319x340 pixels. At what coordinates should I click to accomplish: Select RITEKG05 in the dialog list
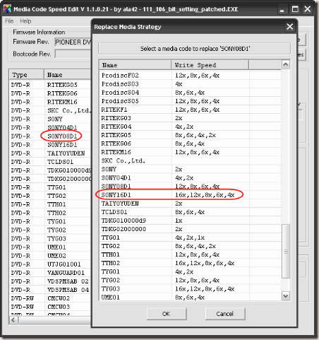190,135
